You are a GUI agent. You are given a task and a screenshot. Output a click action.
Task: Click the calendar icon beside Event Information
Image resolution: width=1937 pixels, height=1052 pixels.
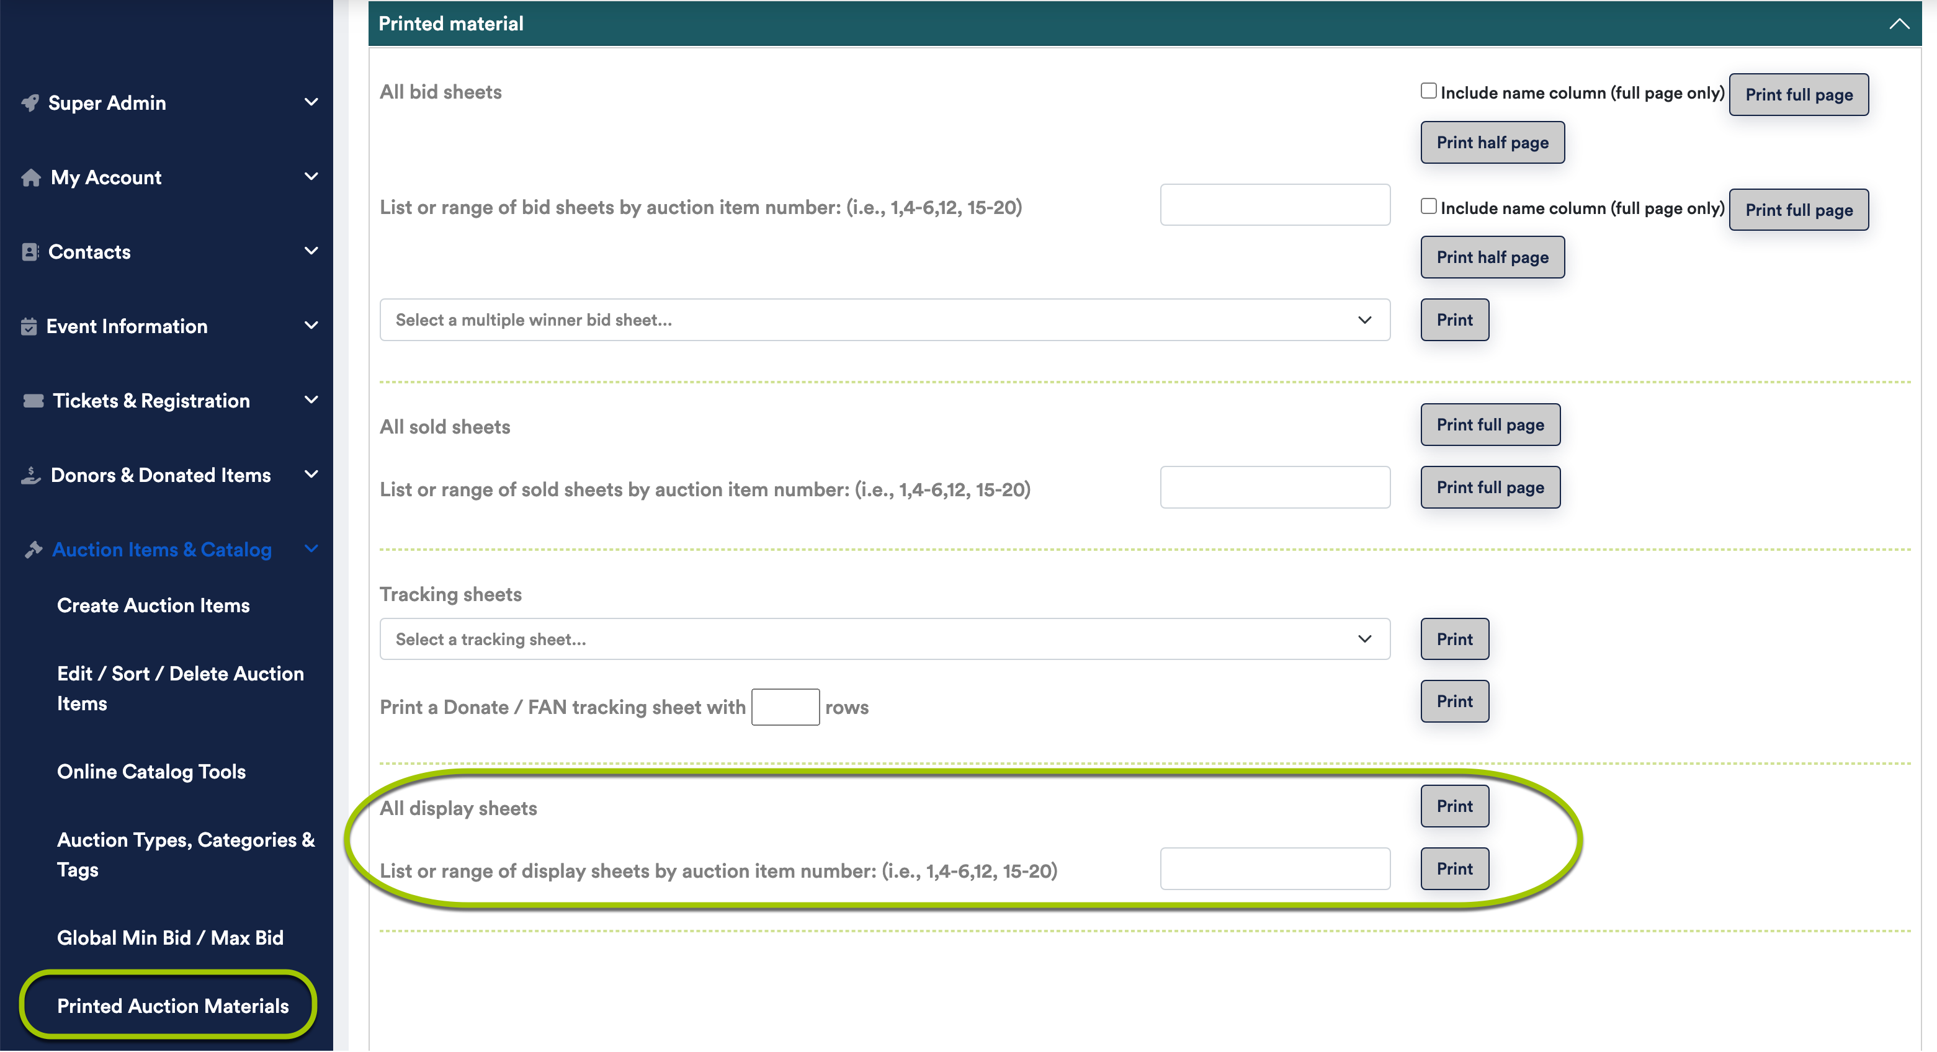(x=29, y=326)
